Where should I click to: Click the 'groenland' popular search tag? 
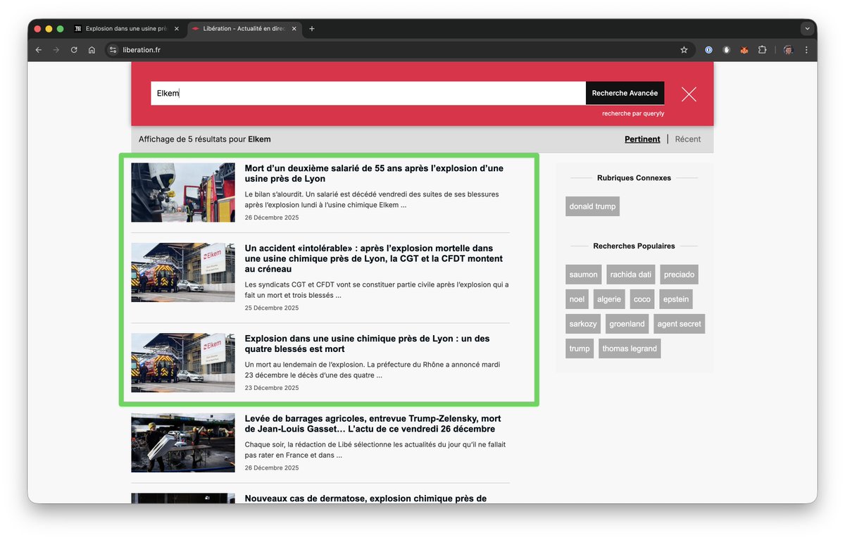pyautogui.click(x=627, y=324)
